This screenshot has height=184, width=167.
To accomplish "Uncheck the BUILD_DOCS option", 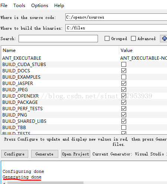I will pos(124,71).
